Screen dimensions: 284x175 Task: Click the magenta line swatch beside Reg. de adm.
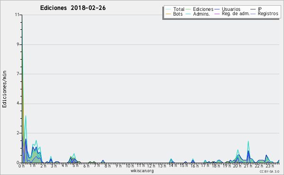coord(217,14)
